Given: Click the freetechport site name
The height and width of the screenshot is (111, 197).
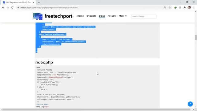Looking at the screenshot, I should [58, 16].
